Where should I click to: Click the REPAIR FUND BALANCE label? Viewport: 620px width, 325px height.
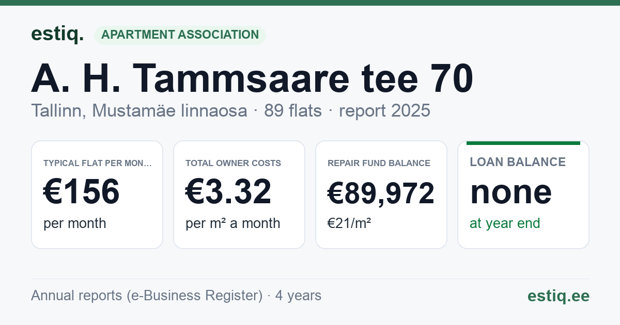coord(379,163)
